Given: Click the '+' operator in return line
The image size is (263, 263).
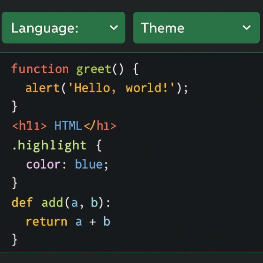Looking at the screenshot, I should (93, 222).
